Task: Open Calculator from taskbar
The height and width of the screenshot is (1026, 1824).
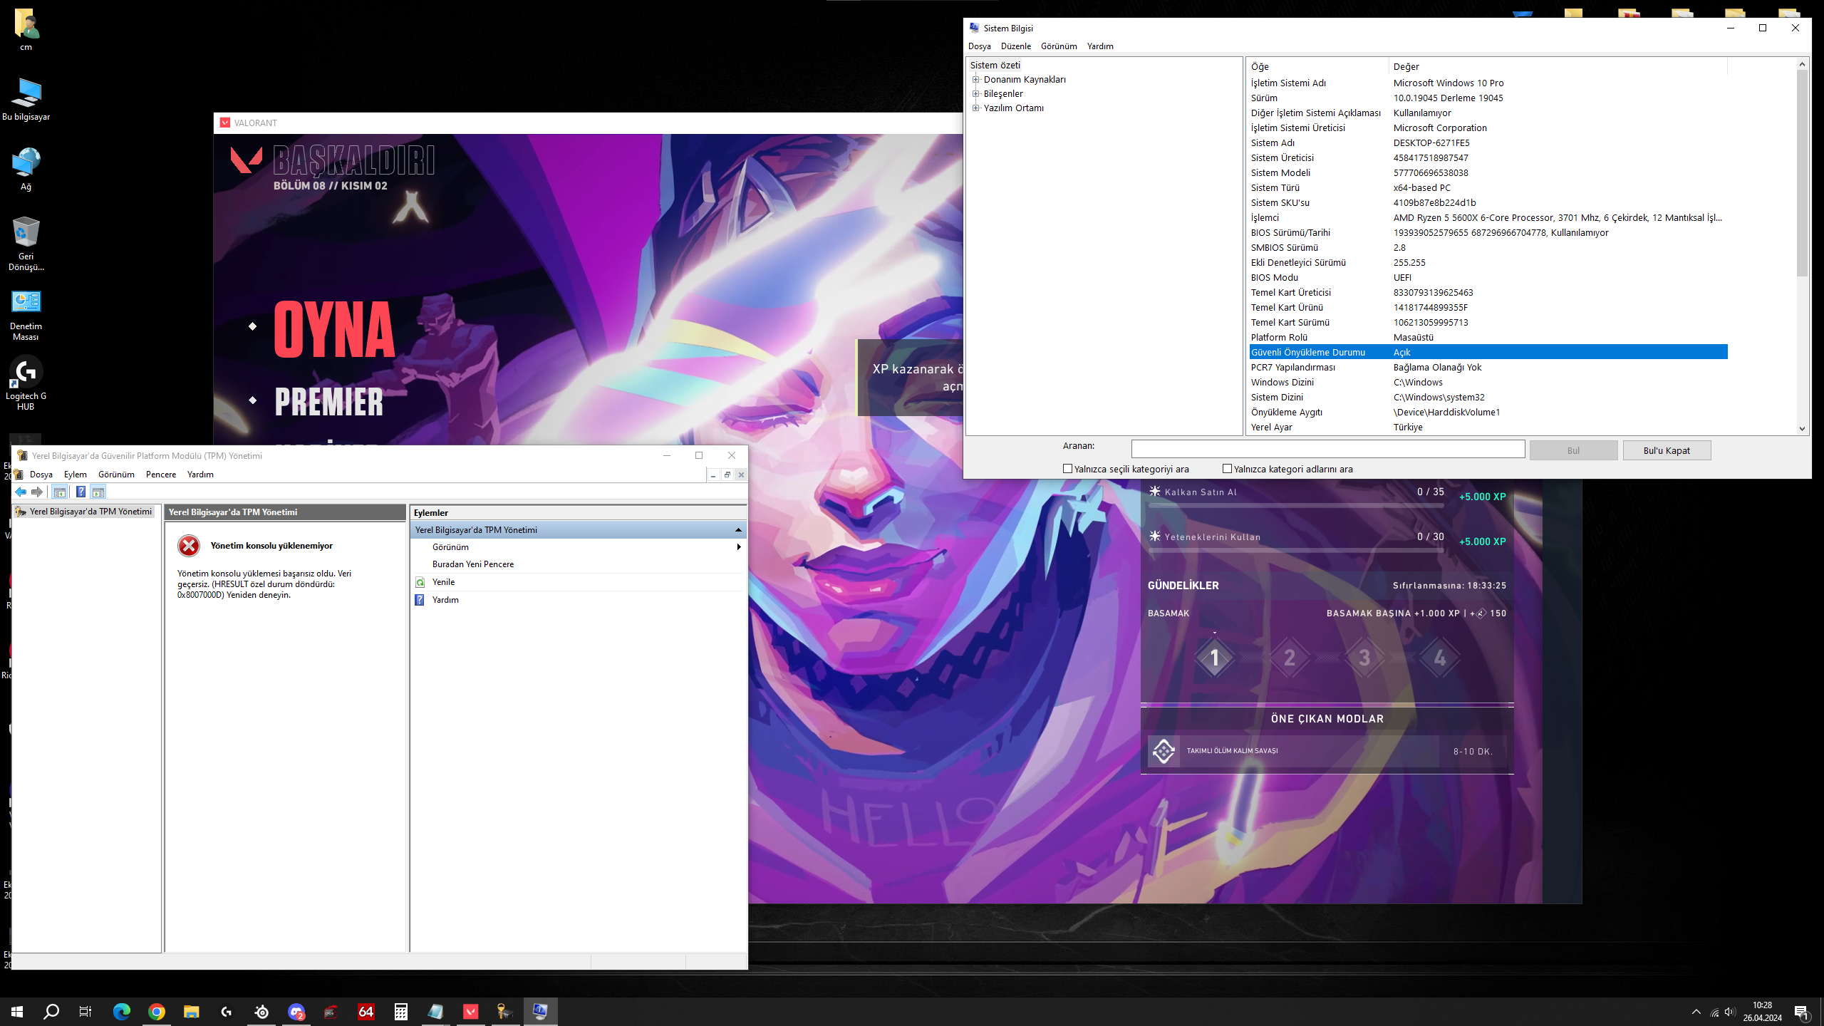Action: [x=401, y=1011]
